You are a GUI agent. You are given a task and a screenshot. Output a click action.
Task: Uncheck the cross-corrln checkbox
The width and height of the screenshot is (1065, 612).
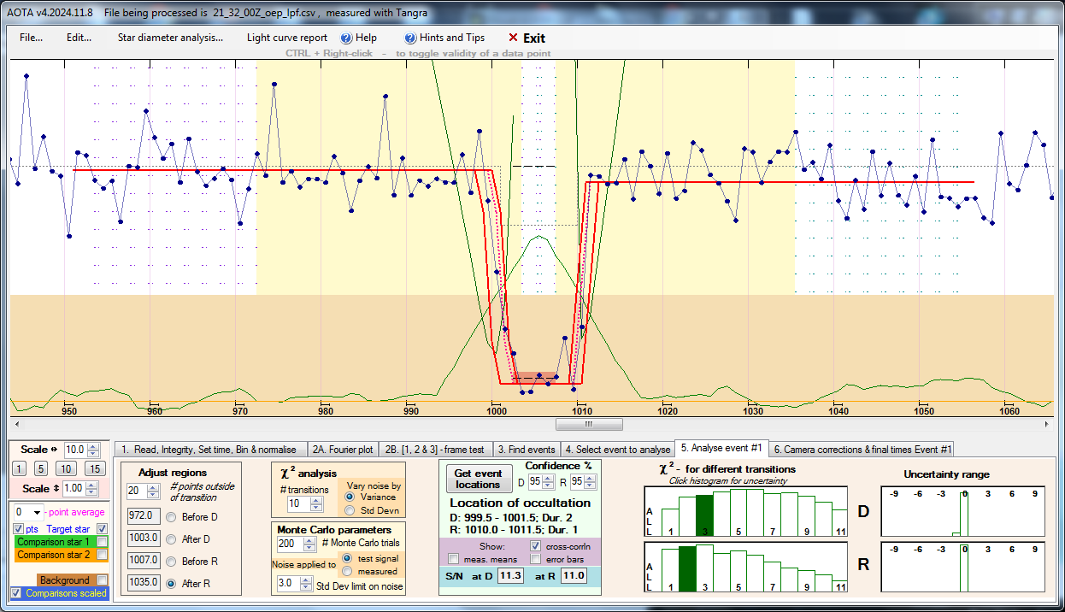[x=536, y=545]
